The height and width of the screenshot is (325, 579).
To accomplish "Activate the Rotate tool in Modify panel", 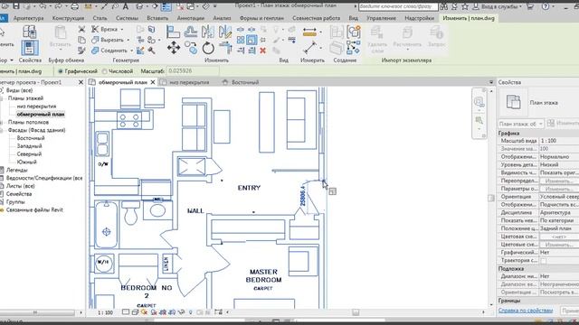I will coord(208,48).
